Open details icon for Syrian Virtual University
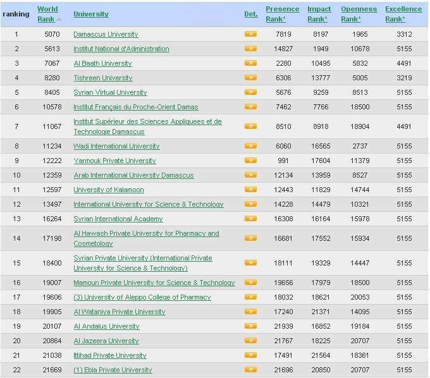Image resolution: width=430 pixels, height=378 pixels. pyautogui.click(x=250, y=92)
